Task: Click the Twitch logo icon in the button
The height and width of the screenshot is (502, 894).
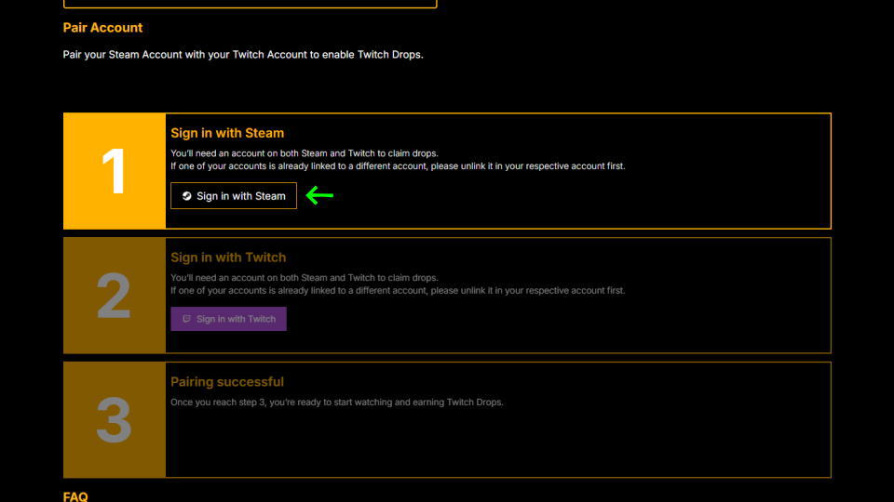Action: [186, 319]
